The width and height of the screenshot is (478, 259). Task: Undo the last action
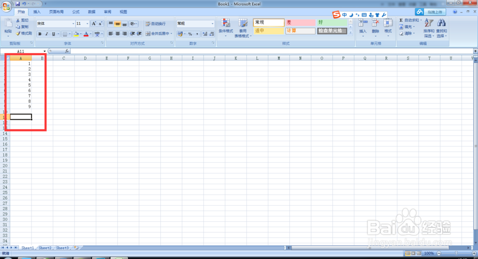[x=24, y=4]
